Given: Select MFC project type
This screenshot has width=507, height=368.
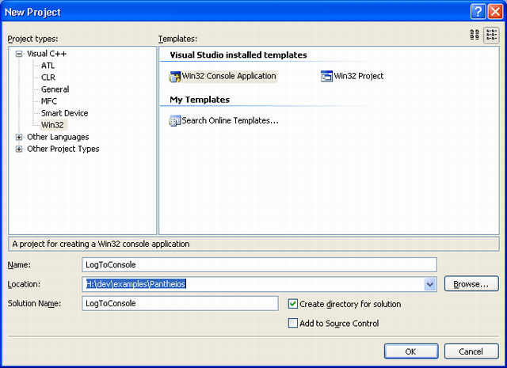Looking at the screenshot, I should [x=49, y=101].
